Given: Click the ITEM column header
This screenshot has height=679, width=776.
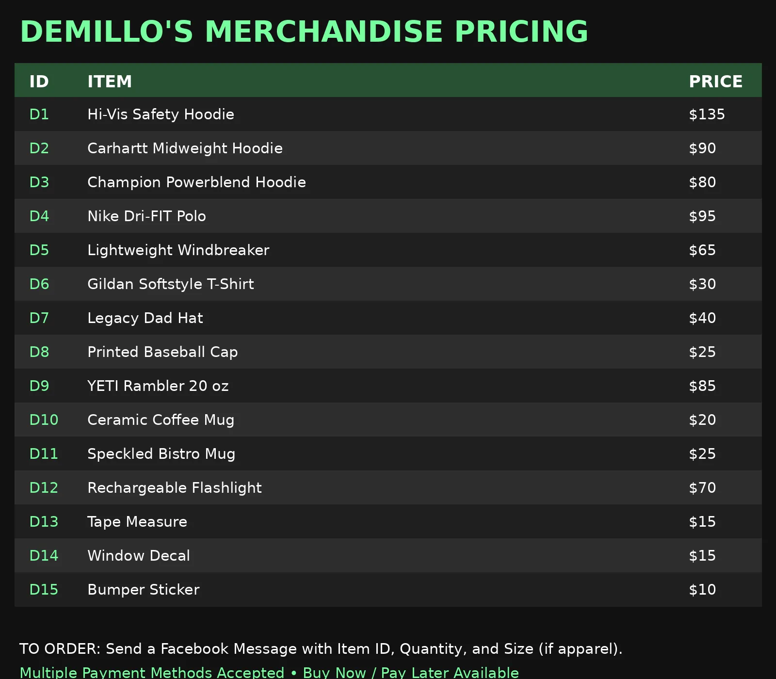Looking at the screenshot, I should (110, 81).
